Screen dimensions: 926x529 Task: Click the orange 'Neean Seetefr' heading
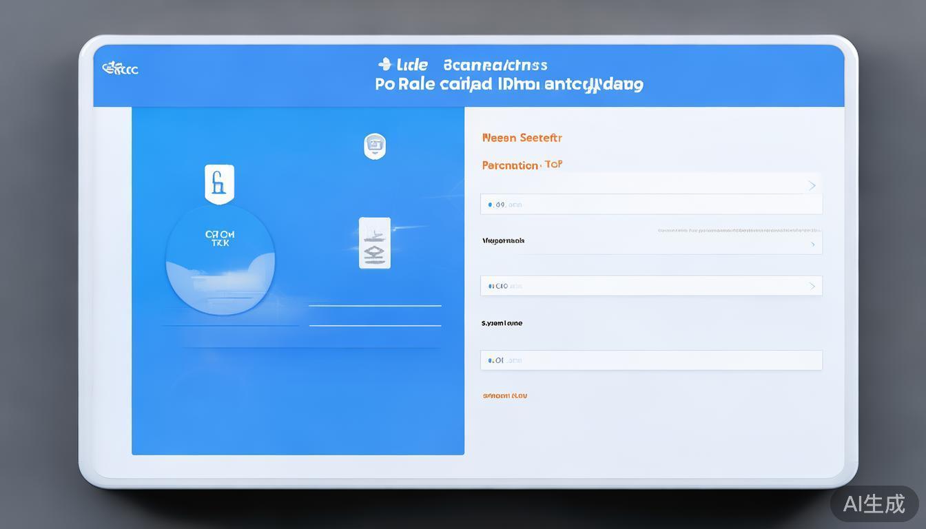pos(522,138)
